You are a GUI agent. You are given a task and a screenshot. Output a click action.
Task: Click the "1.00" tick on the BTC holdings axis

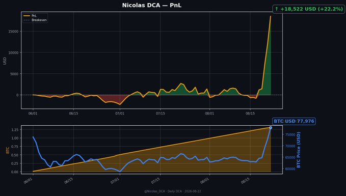tap(15, 138)
